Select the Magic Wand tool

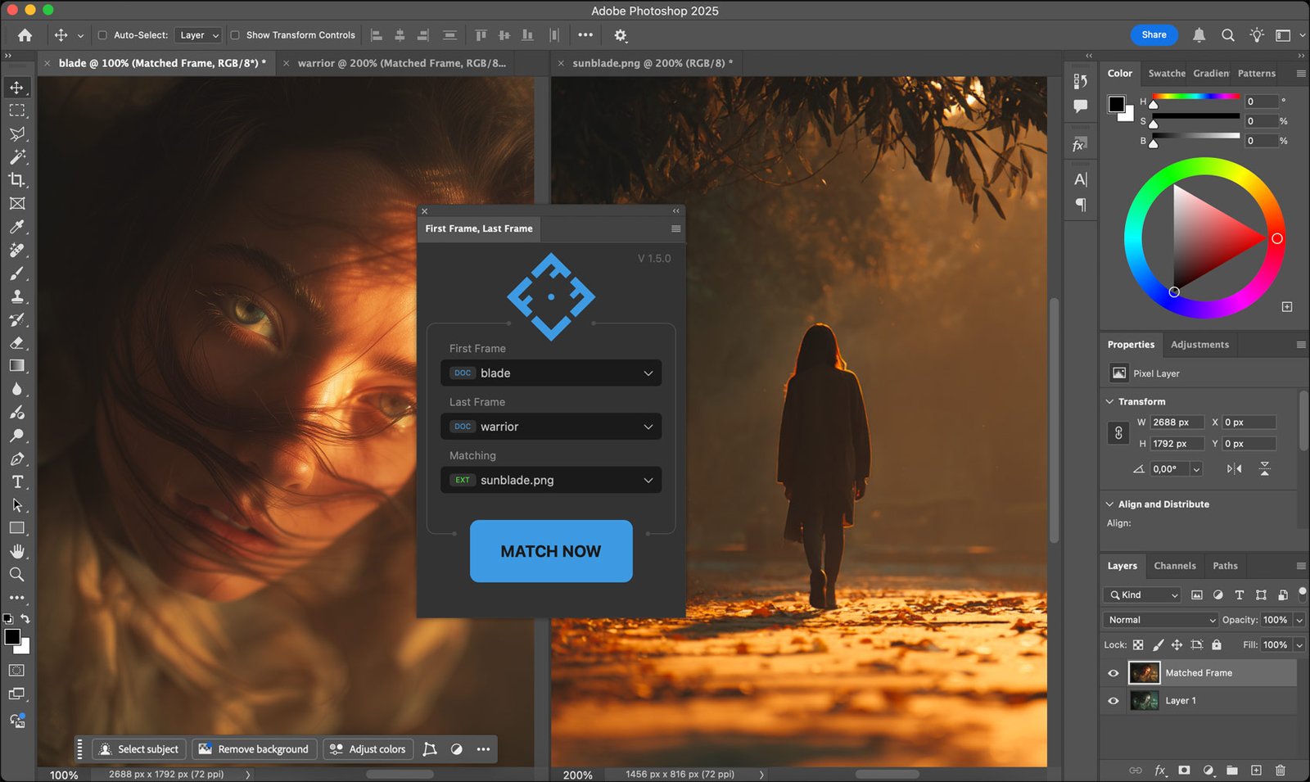[16, 157]
